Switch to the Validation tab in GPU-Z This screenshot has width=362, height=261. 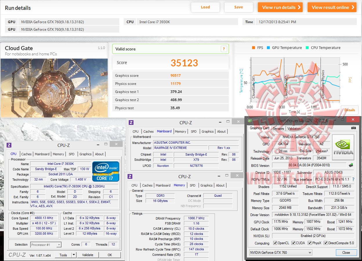pyautogui.click(x=294, y=128)
